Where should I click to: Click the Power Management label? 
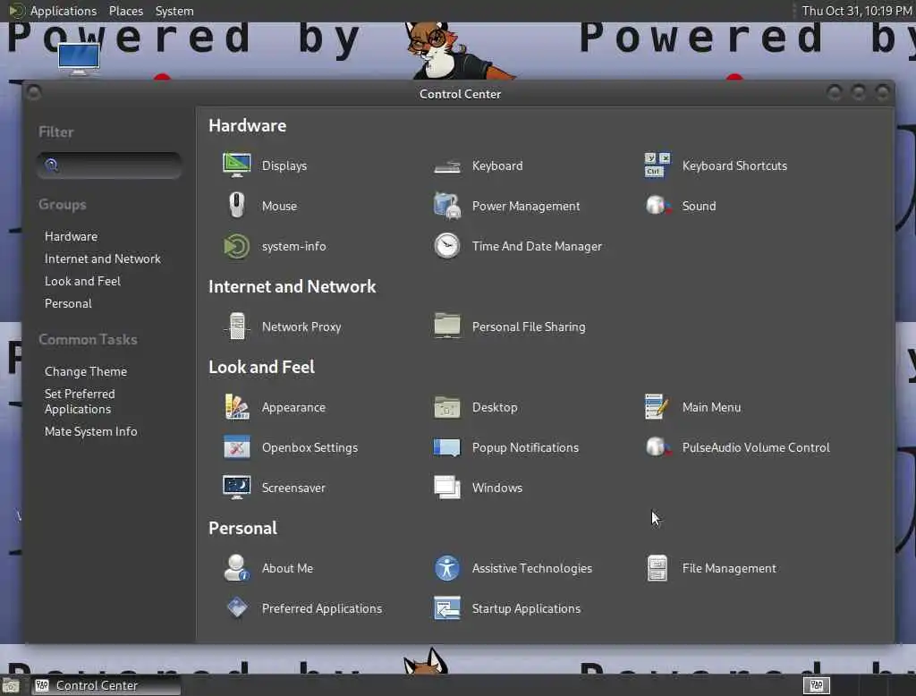(x=526, y=206)
